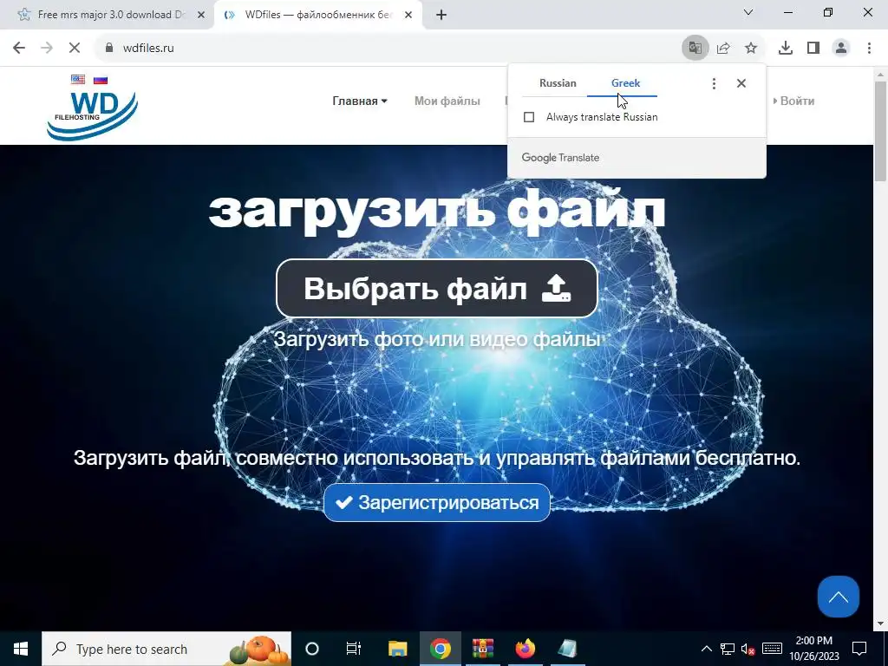The image size is (888, 666).
Task: Show hidden system tray icons
Action: click(707, 649)
